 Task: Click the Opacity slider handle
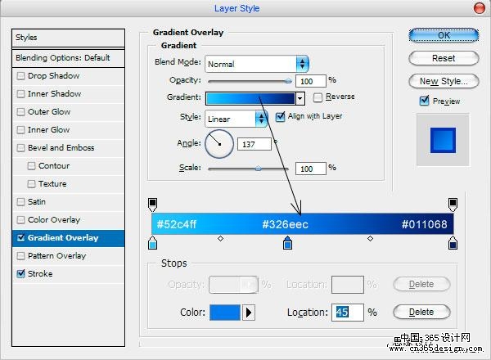coord(288,81)
